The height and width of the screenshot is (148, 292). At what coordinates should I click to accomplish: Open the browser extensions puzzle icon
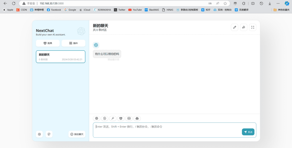244,3
